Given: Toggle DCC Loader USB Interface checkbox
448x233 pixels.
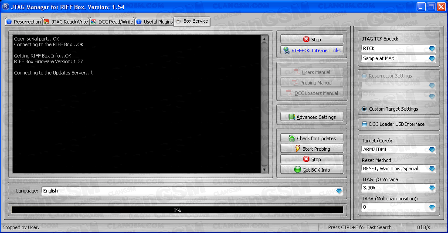Looking at the screenshot, I should pos(364,124).
